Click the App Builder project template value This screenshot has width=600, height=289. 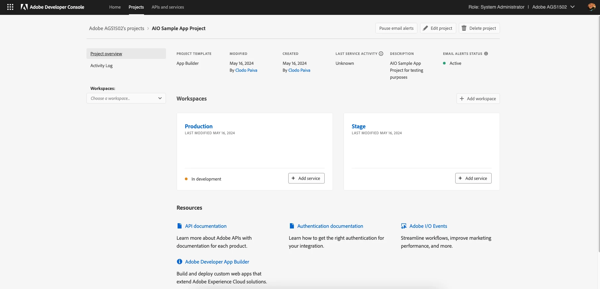pos(188,63)
